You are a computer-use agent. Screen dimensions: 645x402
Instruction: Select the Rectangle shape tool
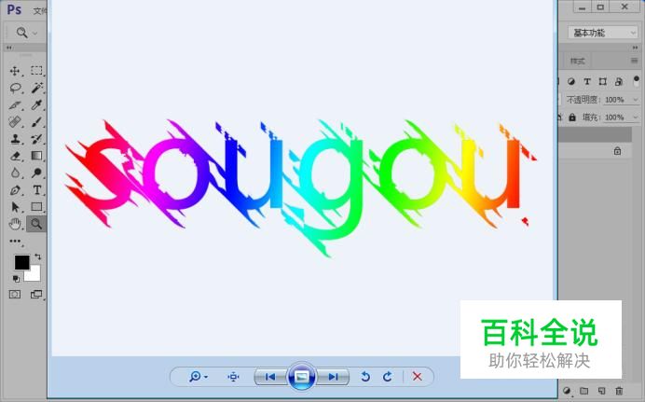[x=36, y=206]
